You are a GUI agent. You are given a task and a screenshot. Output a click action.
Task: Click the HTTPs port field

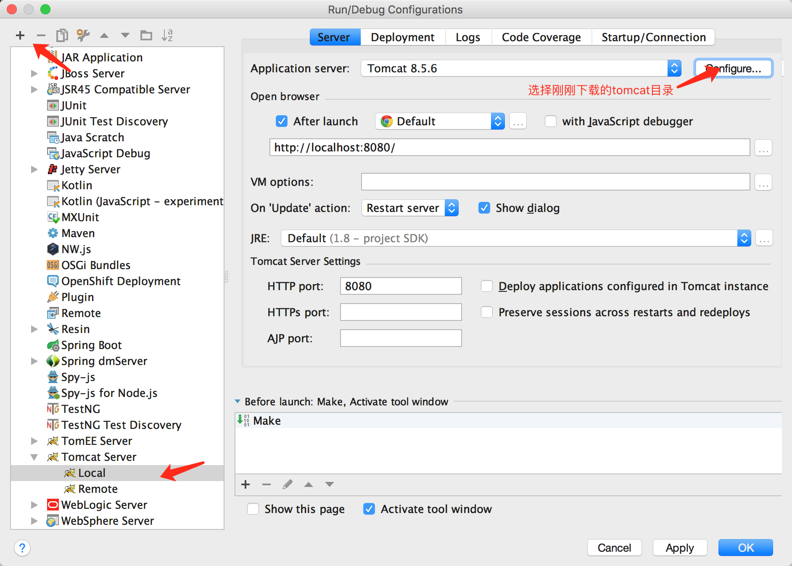[401, 312]
